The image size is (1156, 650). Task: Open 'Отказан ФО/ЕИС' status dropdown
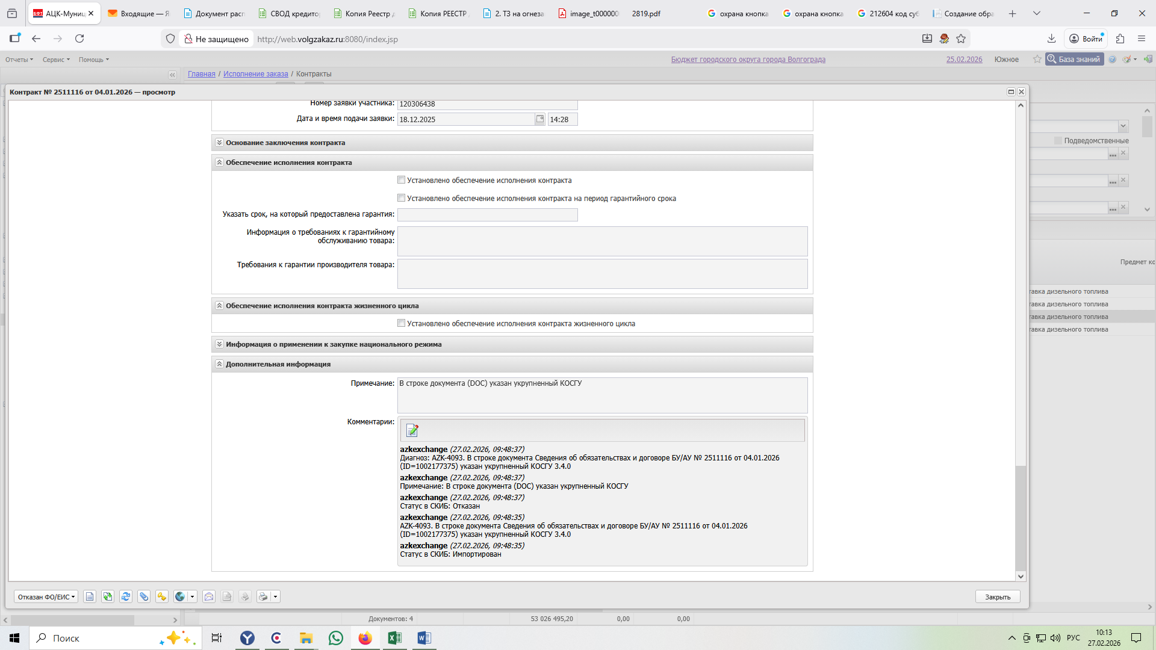click(46, 596)
